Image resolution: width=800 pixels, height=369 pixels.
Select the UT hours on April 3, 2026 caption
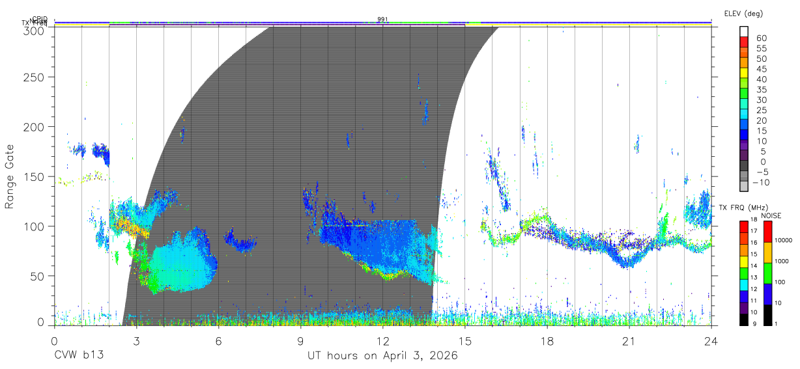pyautogui.click(x=382, y=356)
